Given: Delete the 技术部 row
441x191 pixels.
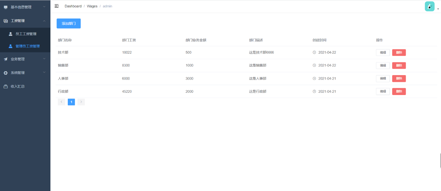Looking at the screenshot, I should [399, 52].
